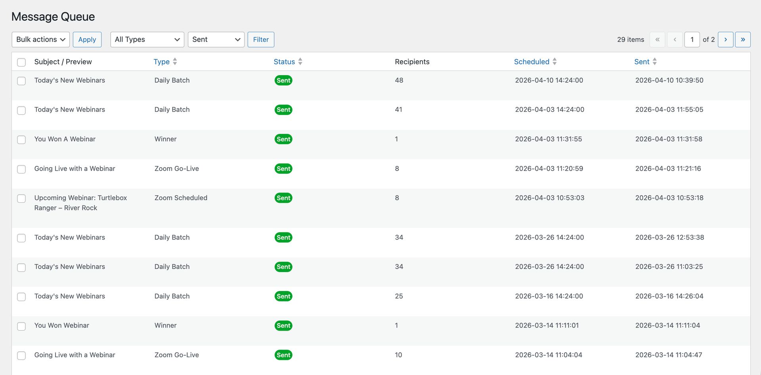
Task: Click Zoom Scheduled type cell
Action: pos(181,198)
